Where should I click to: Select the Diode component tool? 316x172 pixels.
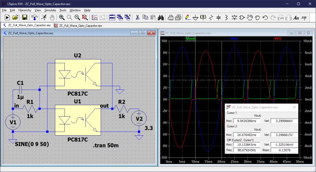(234, 17)
